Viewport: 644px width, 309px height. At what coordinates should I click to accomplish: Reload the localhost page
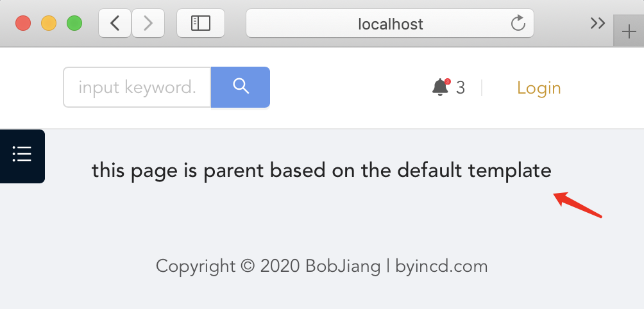pyautogui.click(x=518, y=23)
